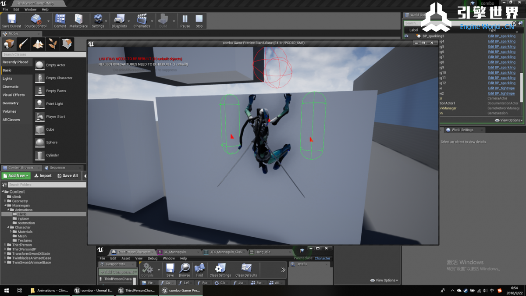Pick the Empty Actor placement icon

40,65
